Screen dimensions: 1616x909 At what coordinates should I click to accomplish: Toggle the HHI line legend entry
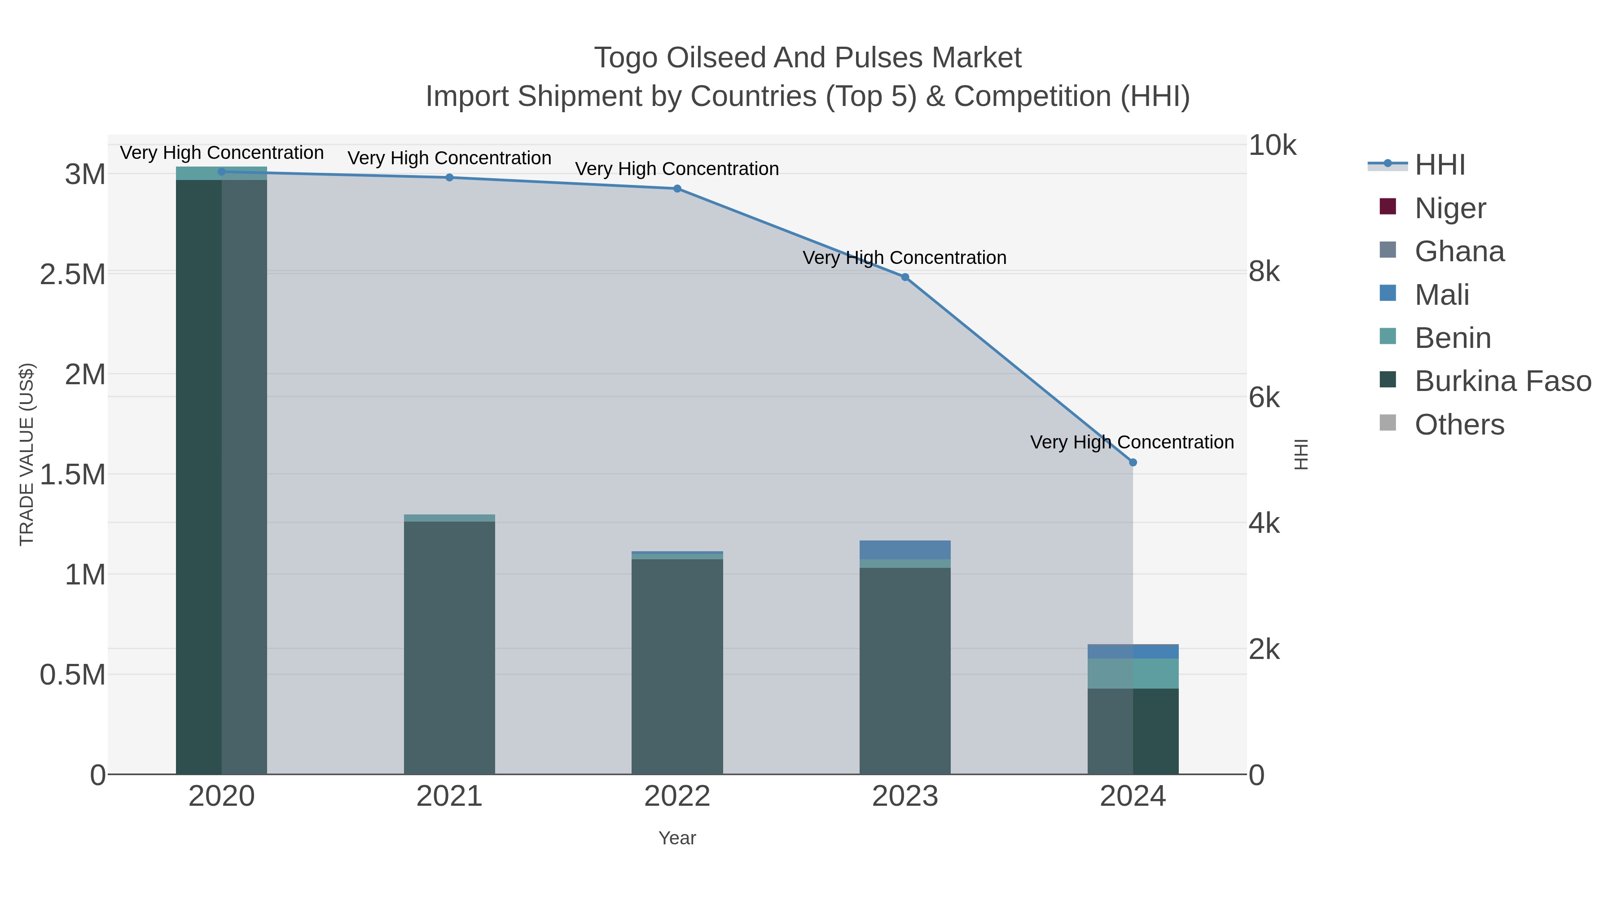click(x=1417, y=165)
